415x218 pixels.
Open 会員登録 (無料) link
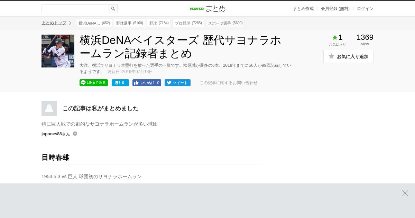(x=335, y=9)
